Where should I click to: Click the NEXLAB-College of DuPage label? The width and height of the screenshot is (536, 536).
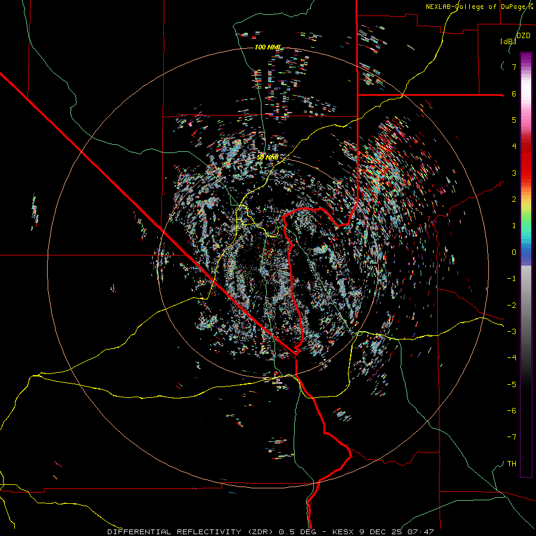[479, 7]
